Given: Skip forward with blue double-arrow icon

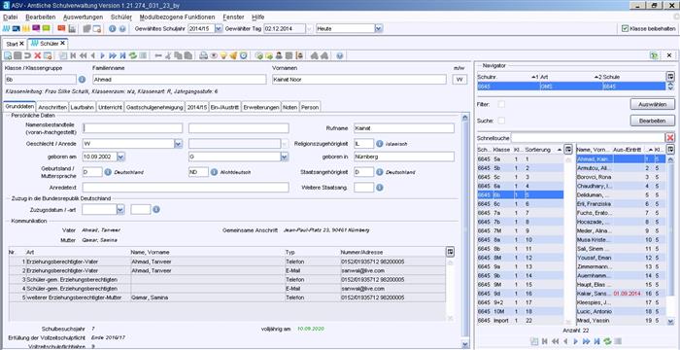Looking at the screenshot, I should (x=113, y=55).
